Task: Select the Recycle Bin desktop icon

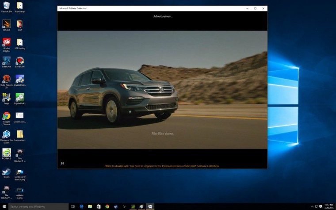Action: tap(7, 7)
